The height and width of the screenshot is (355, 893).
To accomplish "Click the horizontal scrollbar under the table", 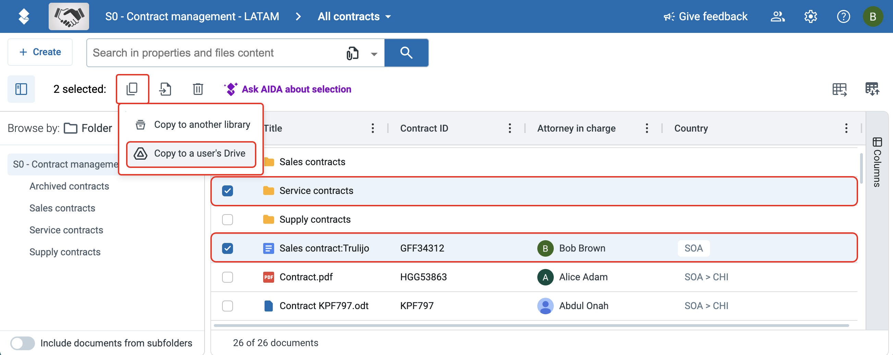I will tap(531, 325).
